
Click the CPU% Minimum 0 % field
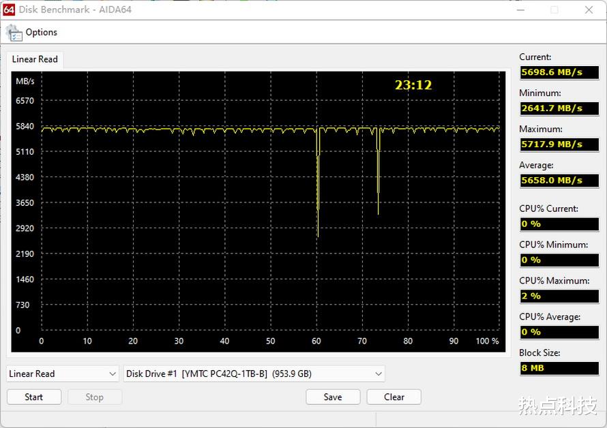[559, 260]
